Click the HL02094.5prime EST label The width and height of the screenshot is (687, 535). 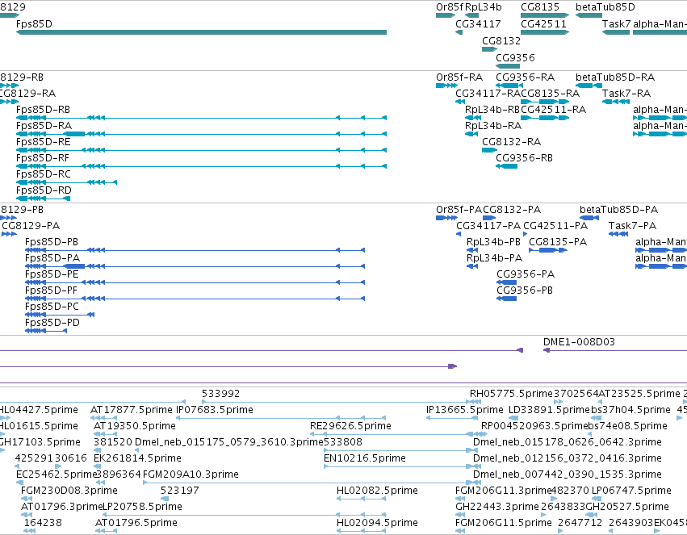[377, 523]
